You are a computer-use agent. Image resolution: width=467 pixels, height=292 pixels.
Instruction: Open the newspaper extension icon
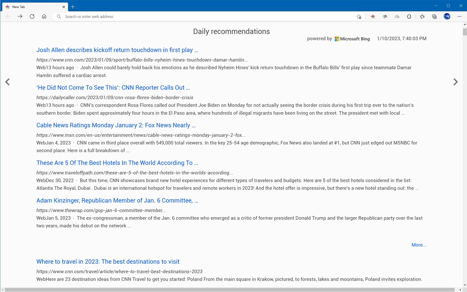[385, 16]
